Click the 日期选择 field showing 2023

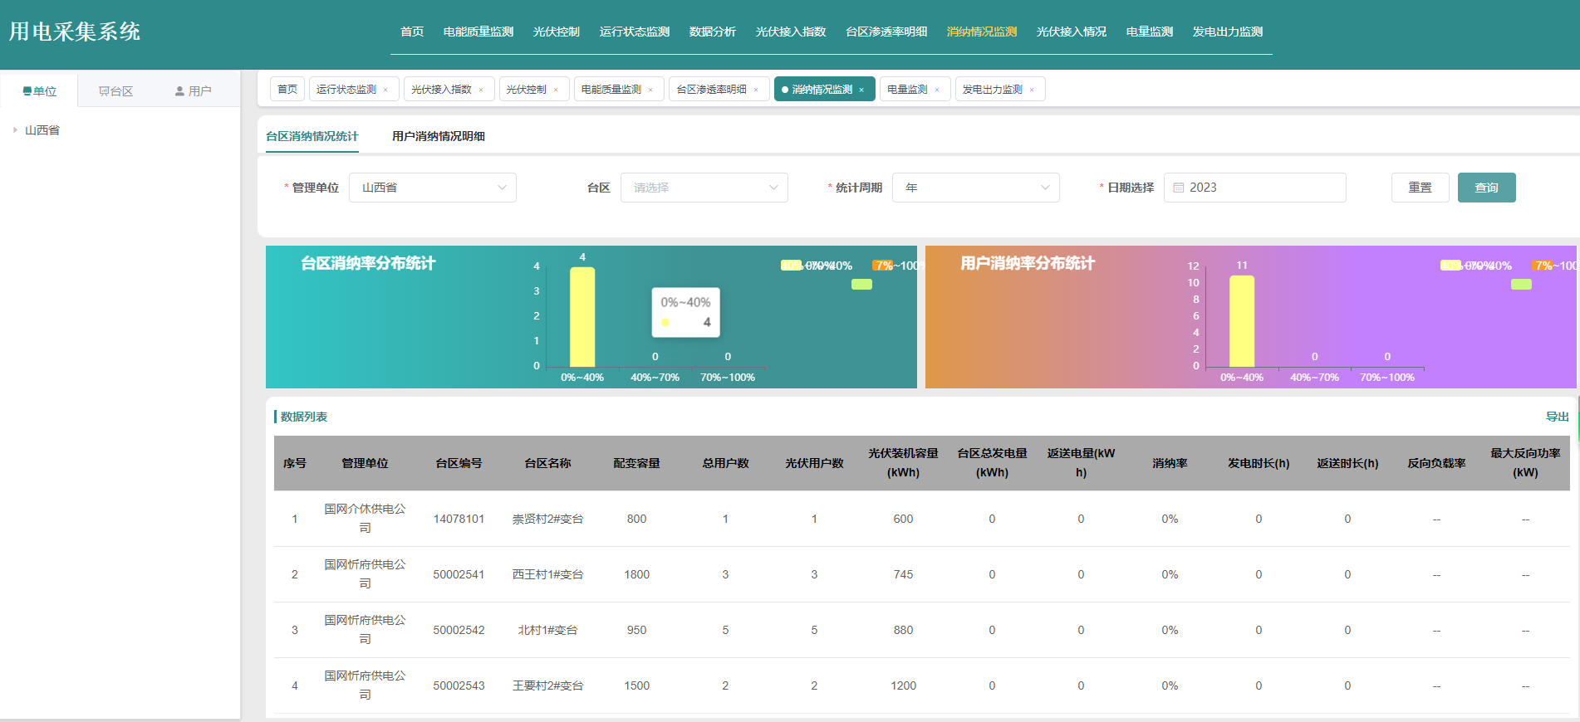coord(1255,188)
